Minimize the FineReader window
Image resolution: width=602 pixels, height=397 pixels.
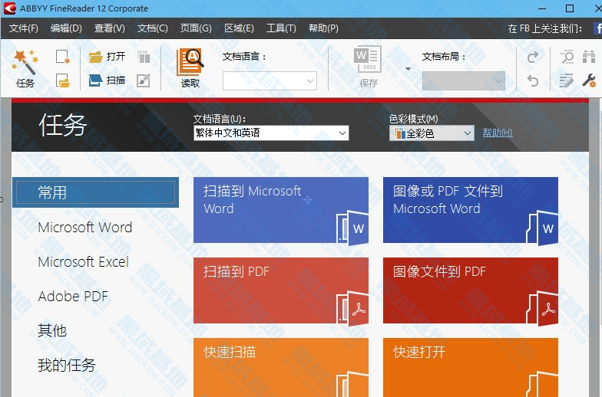[x=542, y=8]
